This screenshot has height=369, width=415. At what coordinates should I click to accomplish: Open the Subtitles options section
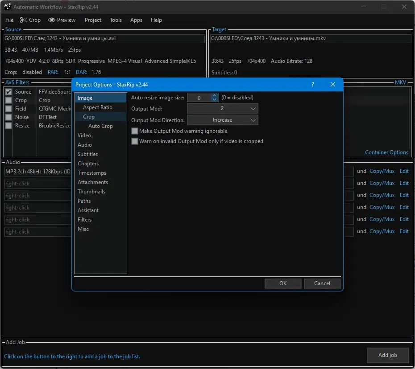click(87, 154)
